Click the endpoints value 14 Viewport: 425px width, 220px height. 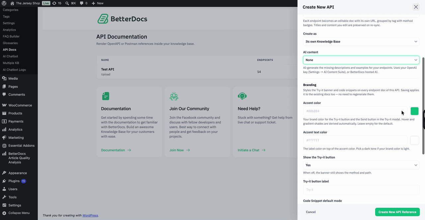[259, 72]
